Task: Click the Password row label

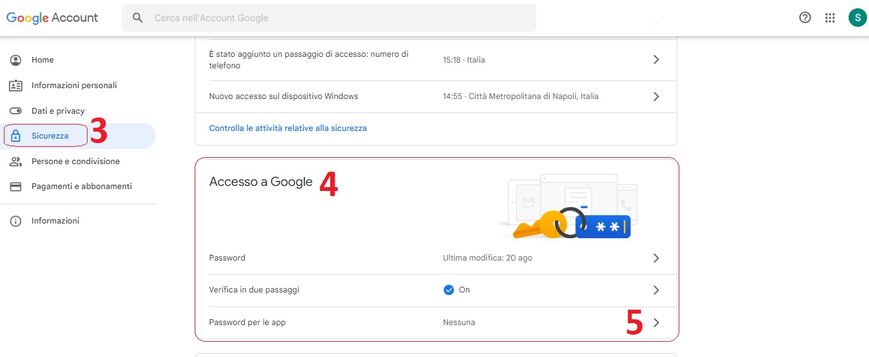Action: 227,258
